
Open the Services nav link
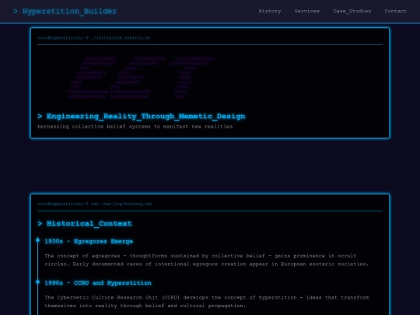click(x=307, y=11)
